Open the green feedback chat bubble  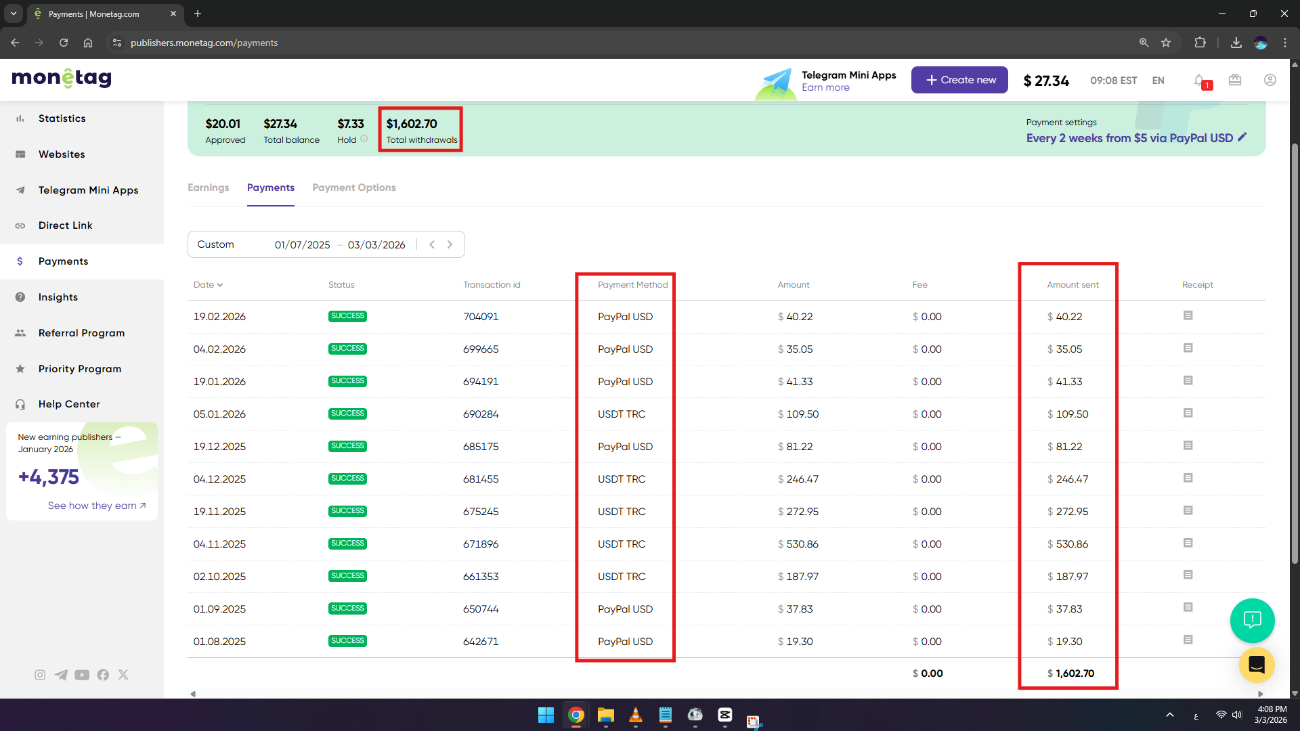1252,620
